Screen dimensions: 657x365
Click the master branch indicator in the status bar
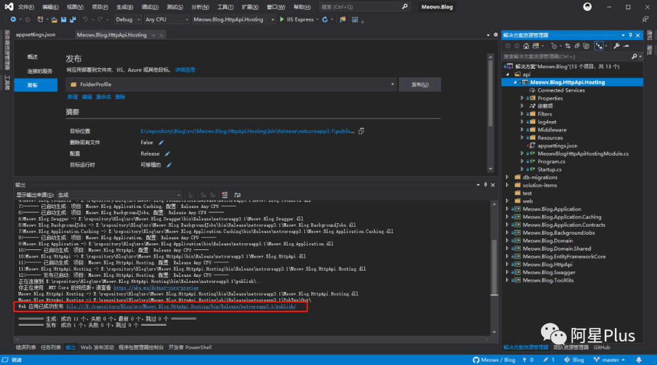[x=610, y=360]
